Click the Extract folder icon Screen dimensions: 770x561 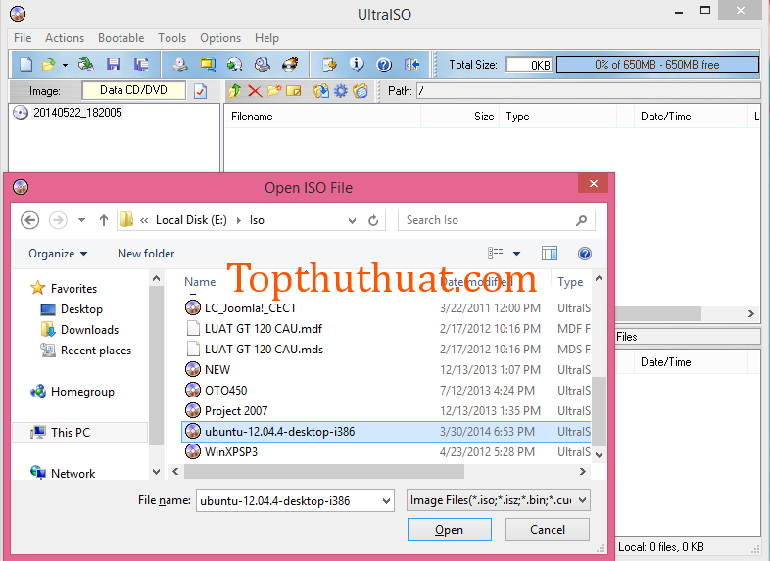[x=321, y=91]
